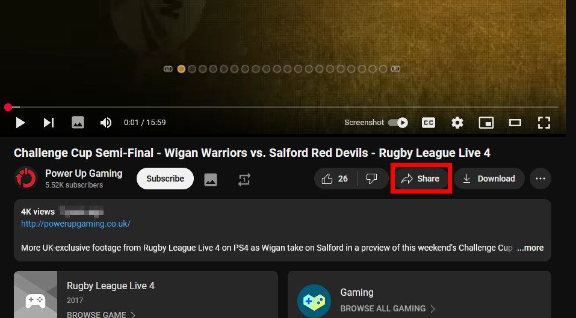
Task: Switch to theater mode
Action: pos(515,123)
